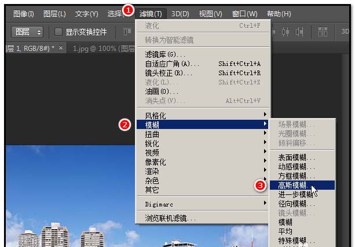Expand the 杂色 submenu

coord(203,180)
